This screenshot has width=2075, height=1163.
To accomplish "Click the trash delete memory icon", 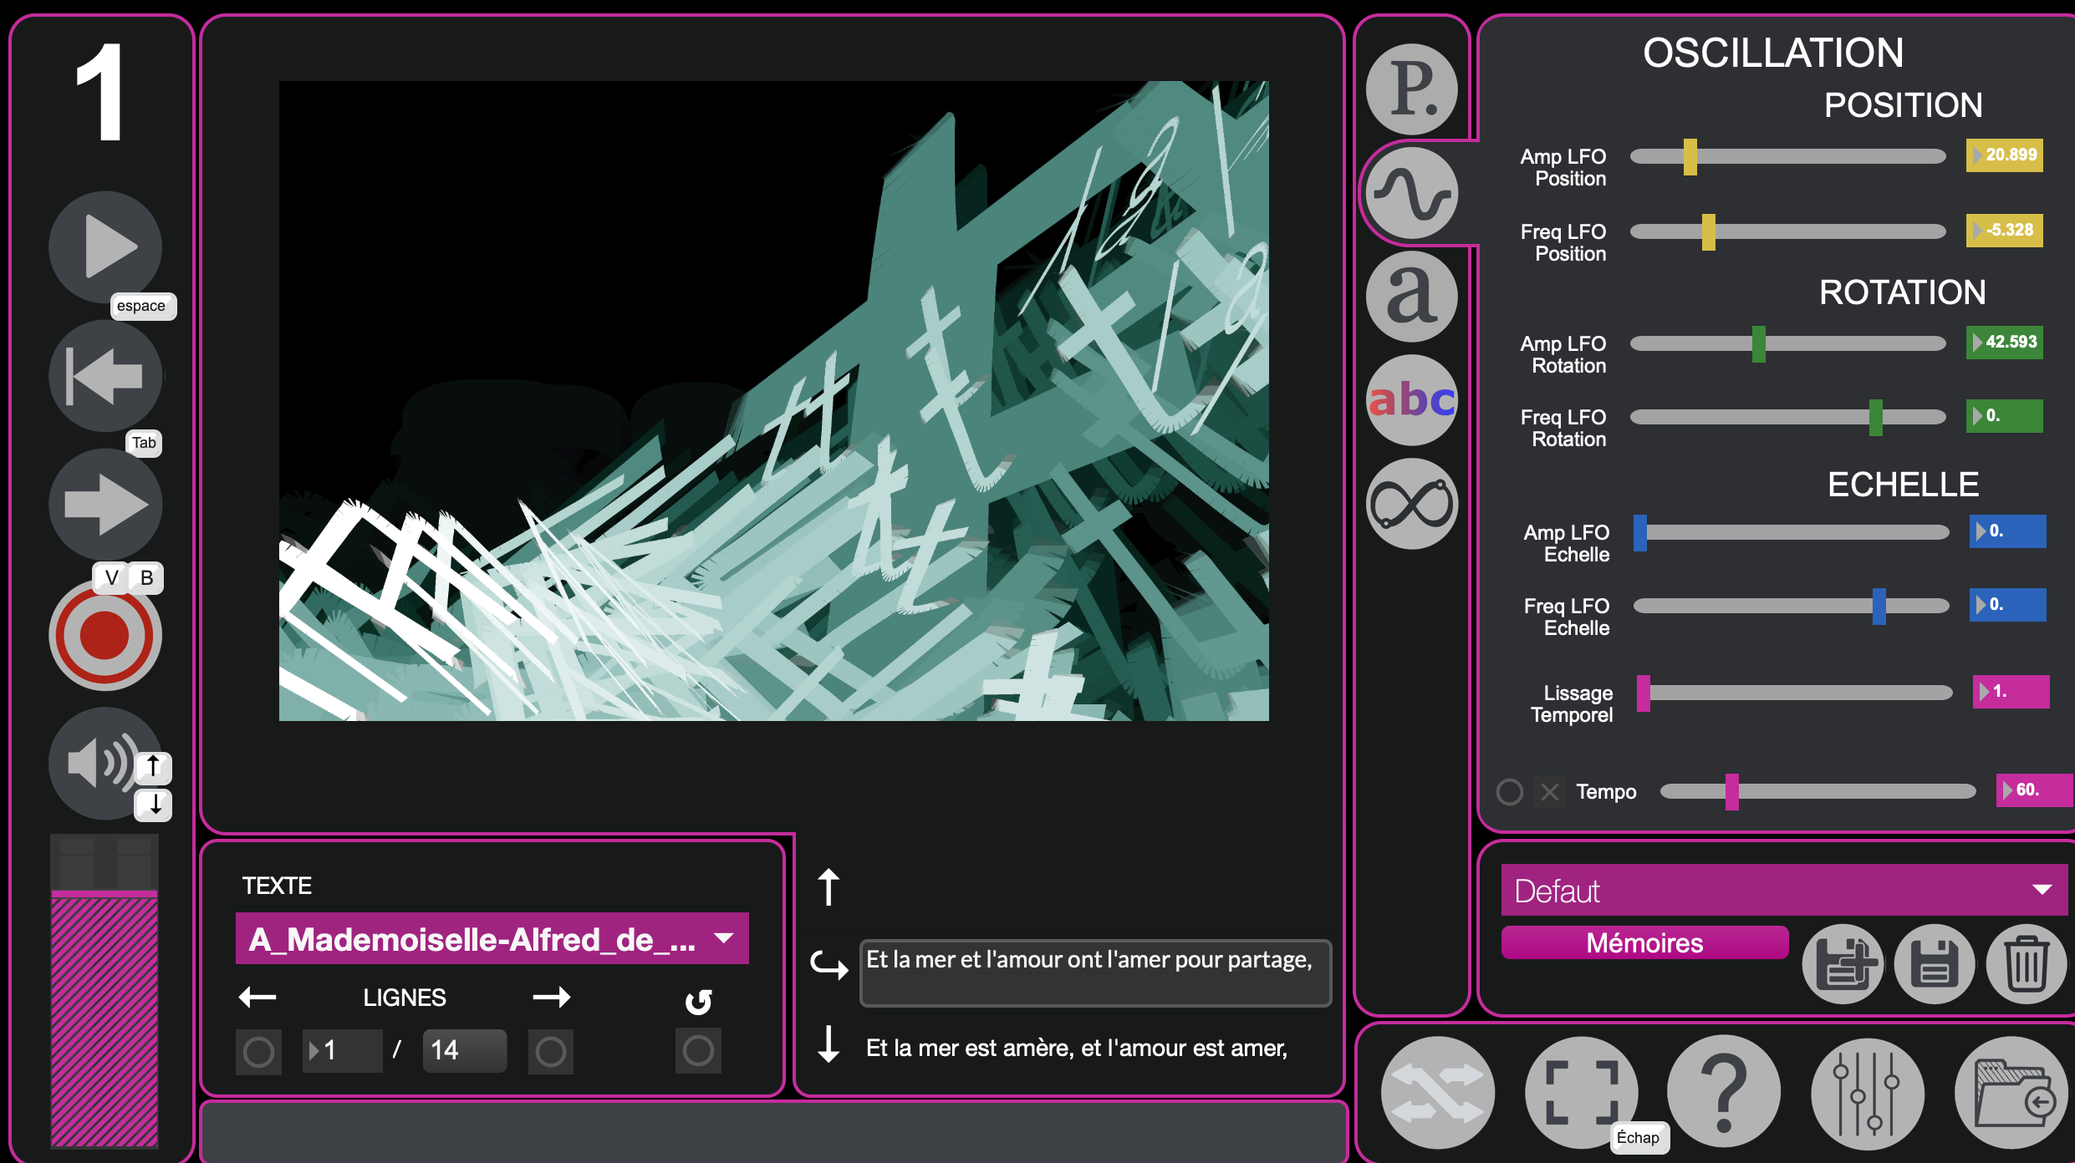I will pos(2026,964).
